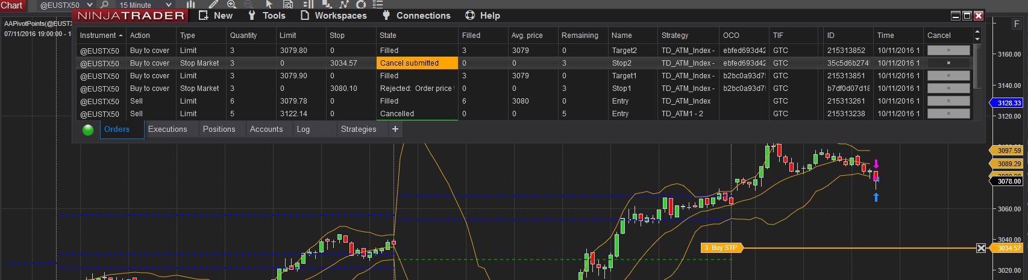This screenshot has width=1028, height=280.
Task: Select the TD_ATM1 - 2 strategy cell
Action: [x=688, y=113]
